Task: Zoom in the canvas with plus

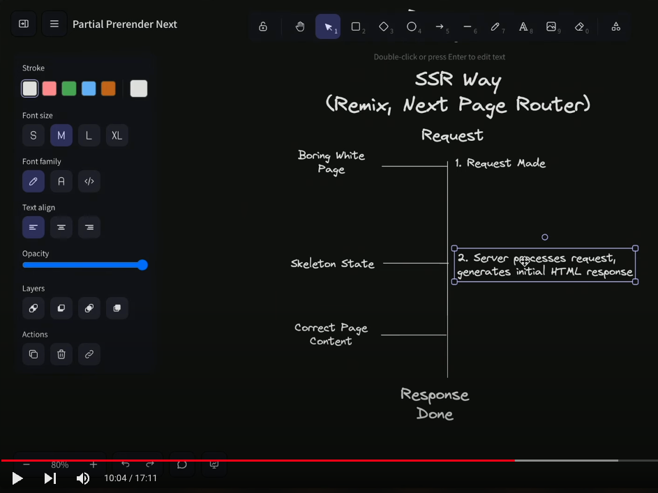Action: click(94, 464)
